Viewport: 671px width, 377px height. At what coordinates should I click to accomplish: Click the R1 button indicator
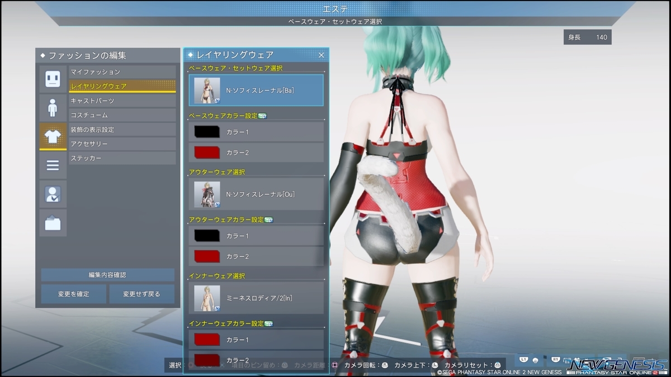point(556,360)
